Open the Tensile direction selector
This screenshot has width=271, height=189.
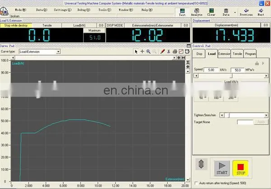coord(47,26)
